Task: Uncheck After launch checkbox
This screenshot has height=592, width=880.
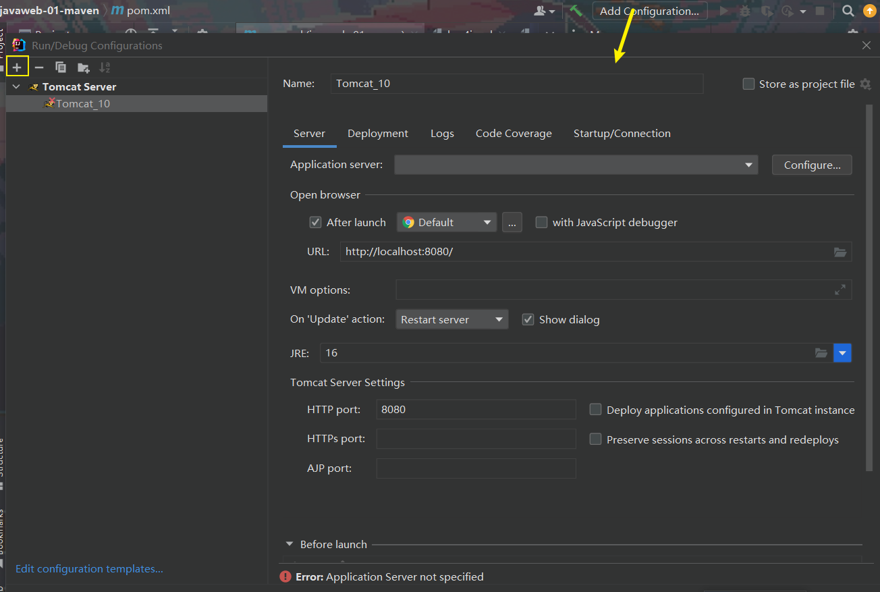Action: click(x=315, y=222)
